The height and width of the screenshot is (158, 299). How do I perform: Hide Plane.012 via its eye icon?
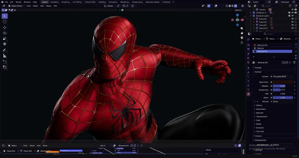(x=292, y=28)
